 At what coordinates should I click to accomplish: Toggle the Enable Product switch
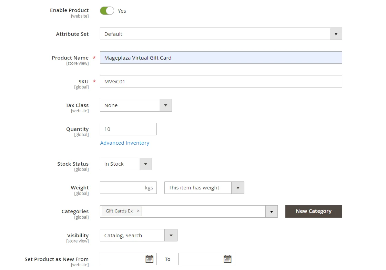pyautogui.click(x=107, y=11)
